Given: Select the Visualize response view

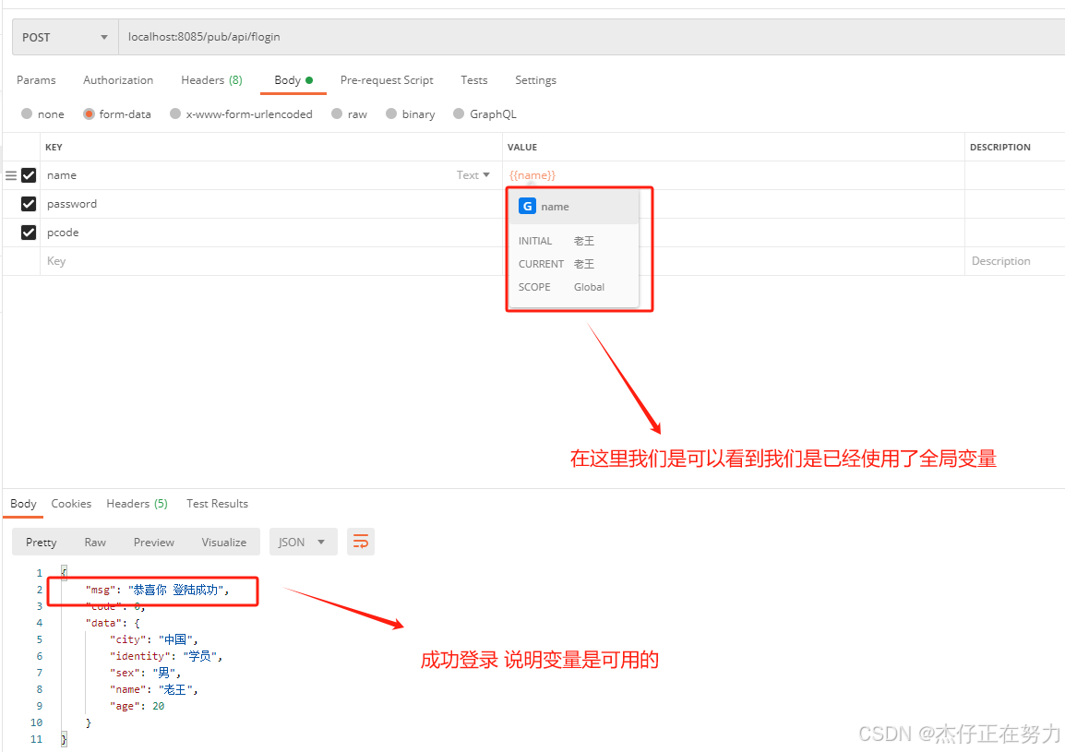Looking at the screenshot, I should (x=223, y=543).
